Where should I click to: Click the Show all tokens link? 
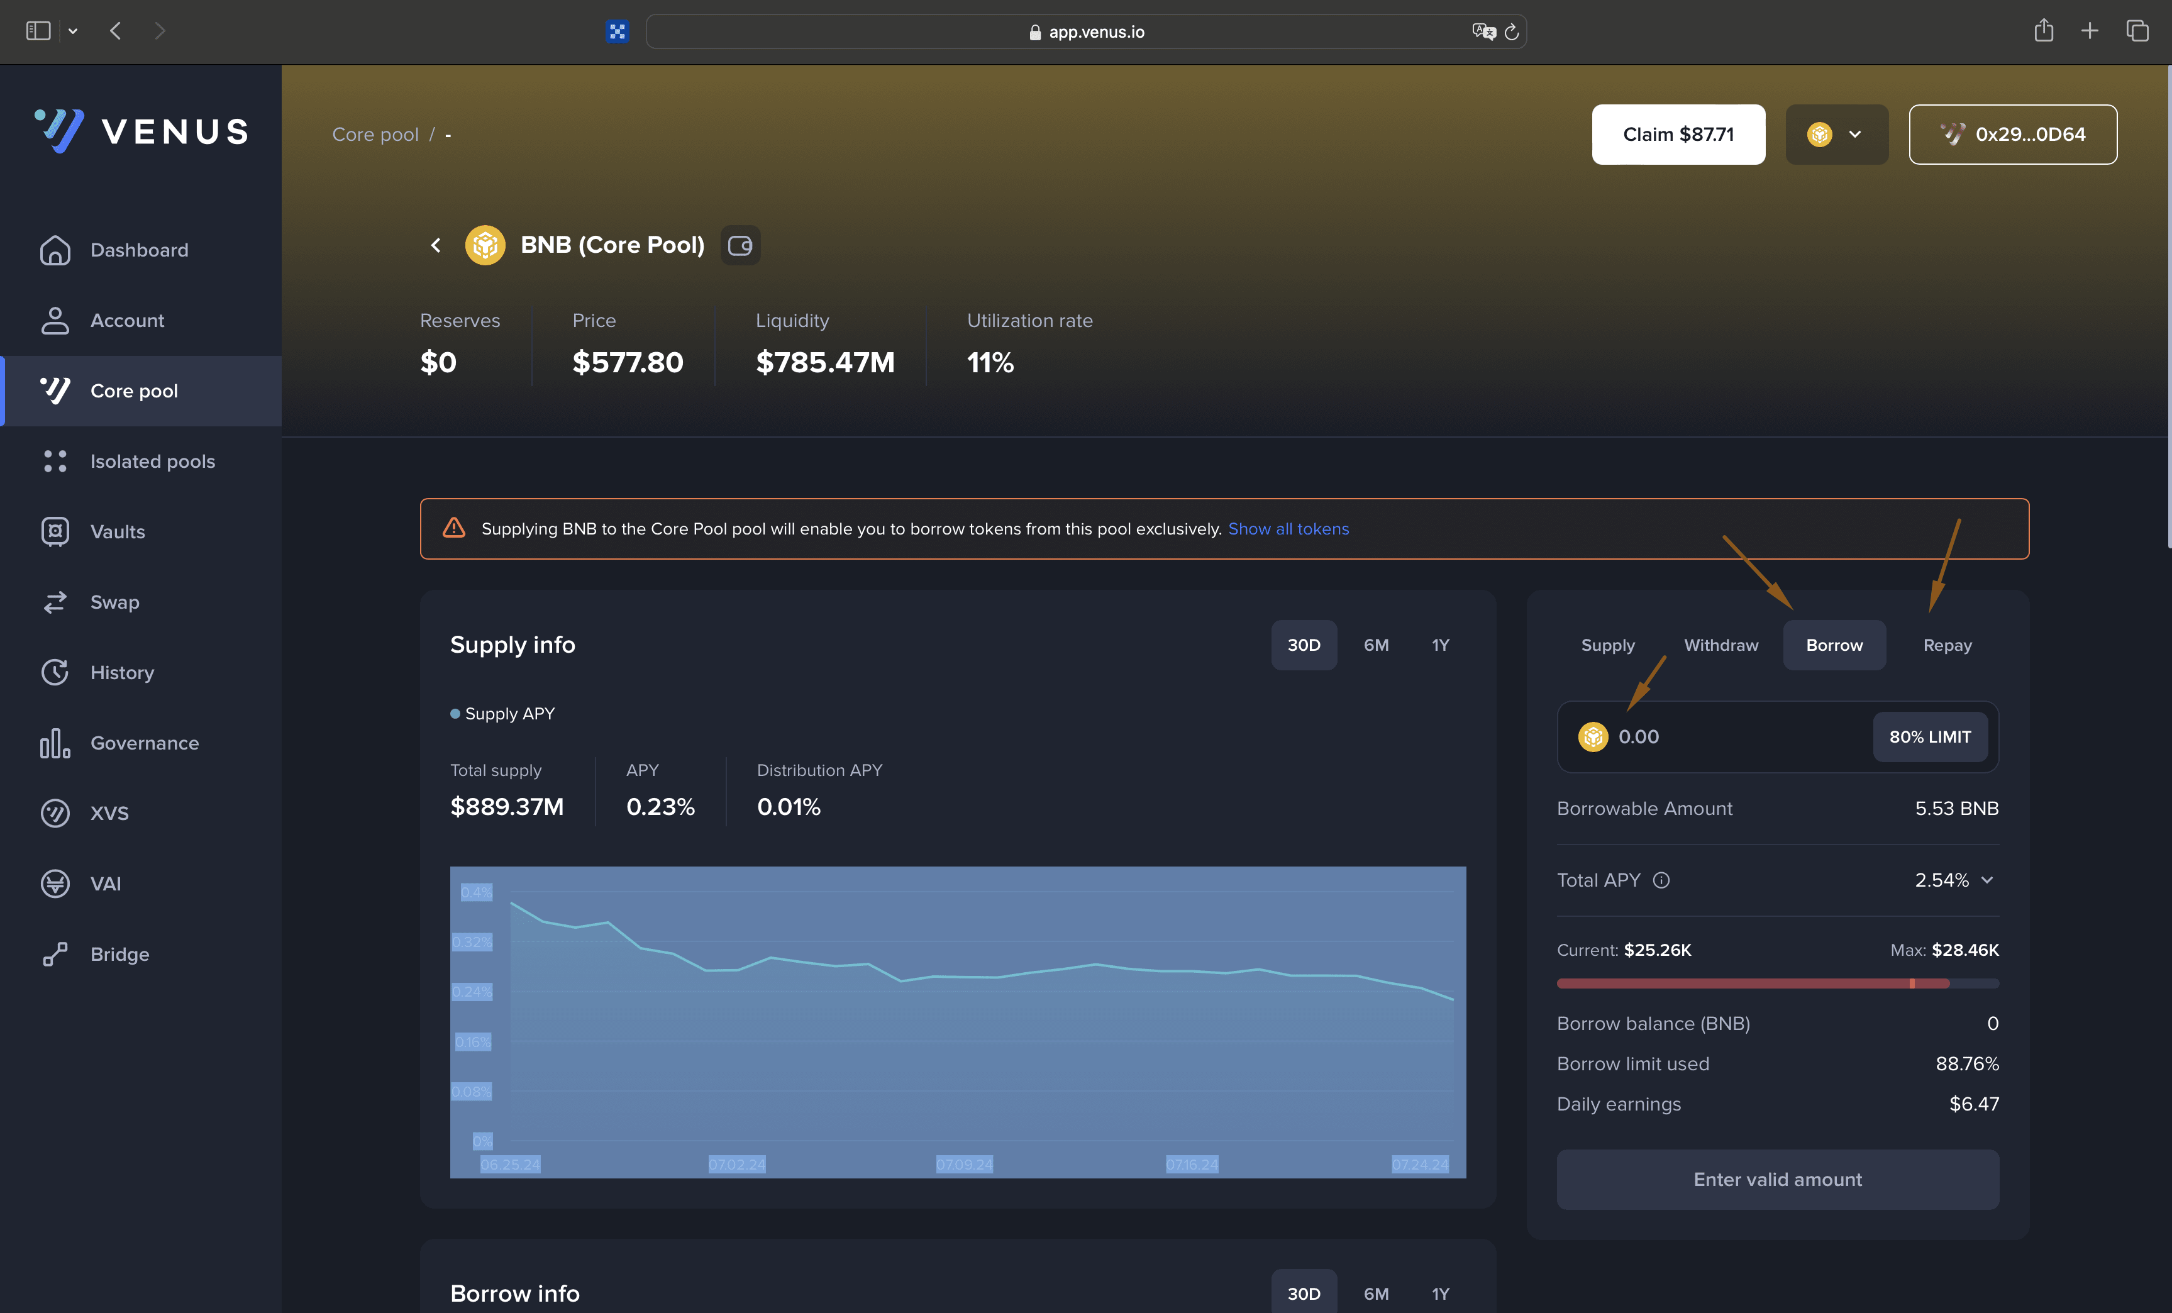1288,529
